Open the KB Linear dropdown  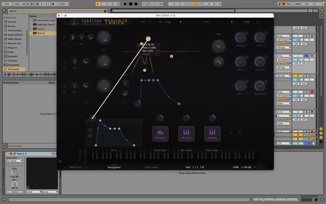[x=187, y=150]
